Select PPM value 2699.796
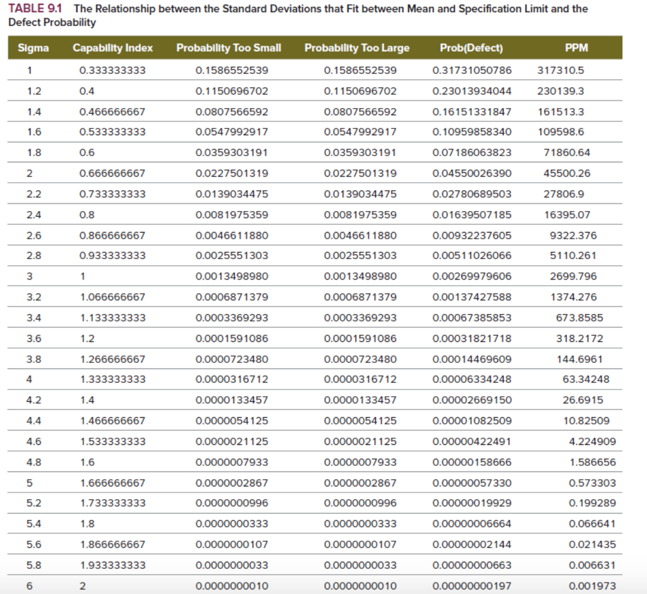This screenshot has height=594, width=647. (573, 277)
